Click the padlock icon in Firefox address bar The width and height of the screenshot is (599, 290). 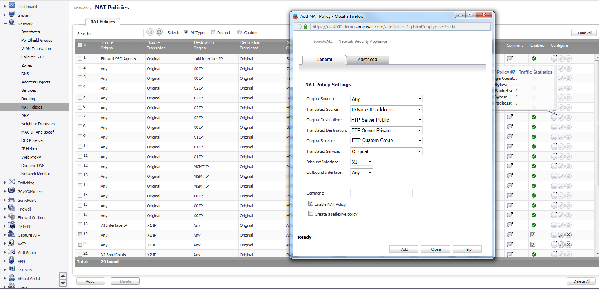tap(306, 26)
